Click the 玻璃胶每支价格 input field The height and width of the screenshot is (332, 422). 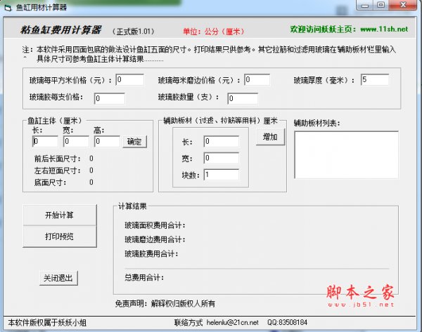pyautogui.click(x=109, y=98)
